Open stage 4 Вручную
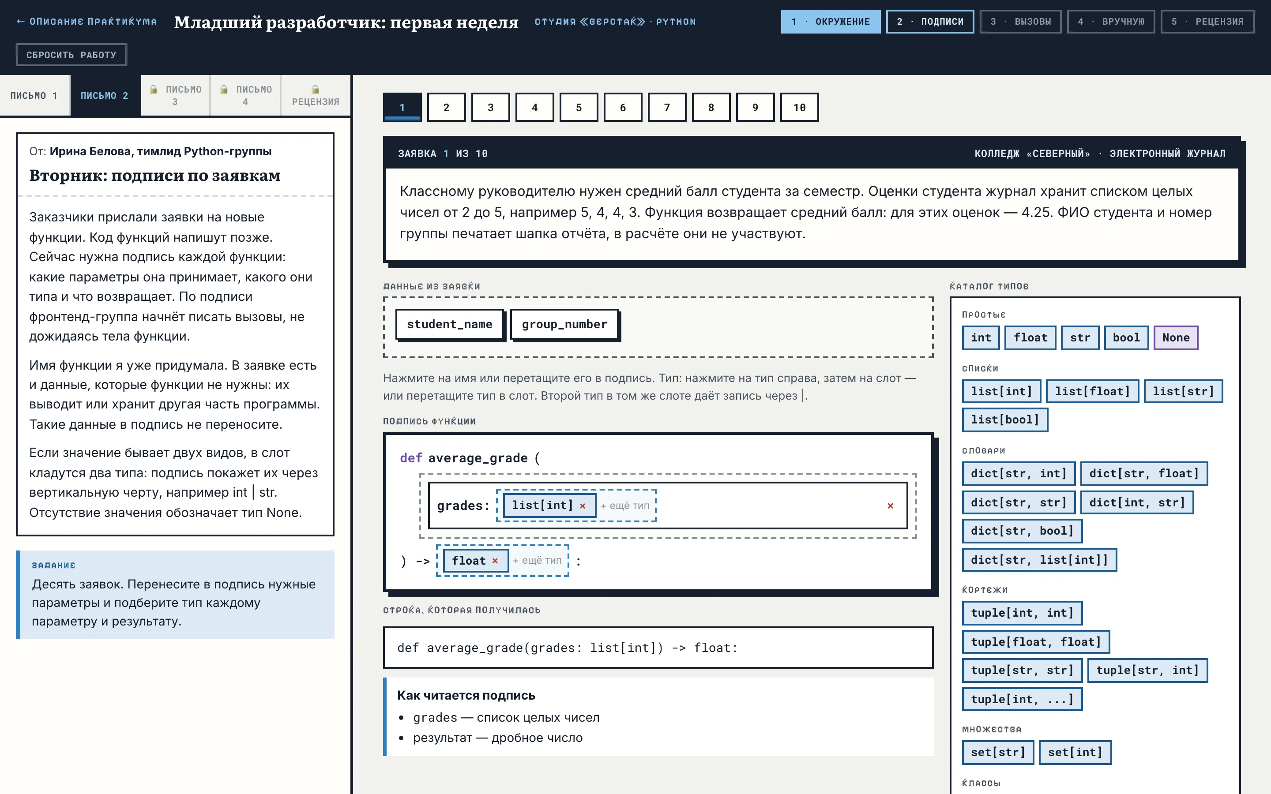Viewport: 1271px width, 794px height. tap(1111, 22)
